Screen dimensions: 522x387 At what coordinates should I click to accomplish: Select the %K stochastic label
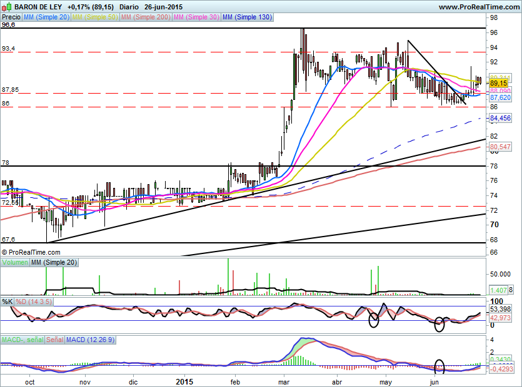(x=8, y=302)
